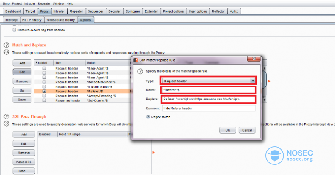Click Cancel in edit rule dialog
Screen dimensions: 335x175
coord(247,130)
